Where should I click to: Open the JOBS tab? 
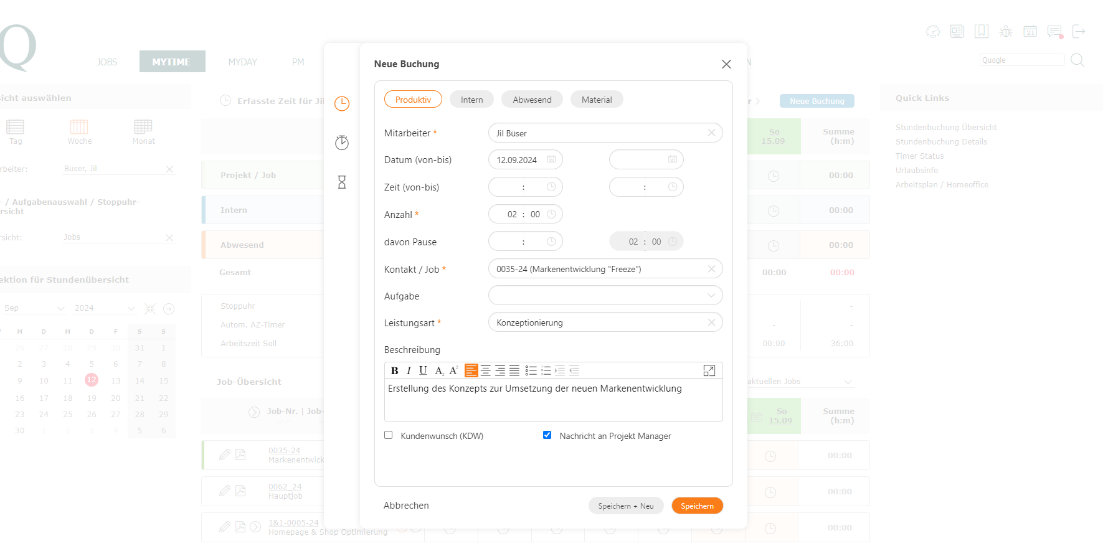(x=107, y=62)
